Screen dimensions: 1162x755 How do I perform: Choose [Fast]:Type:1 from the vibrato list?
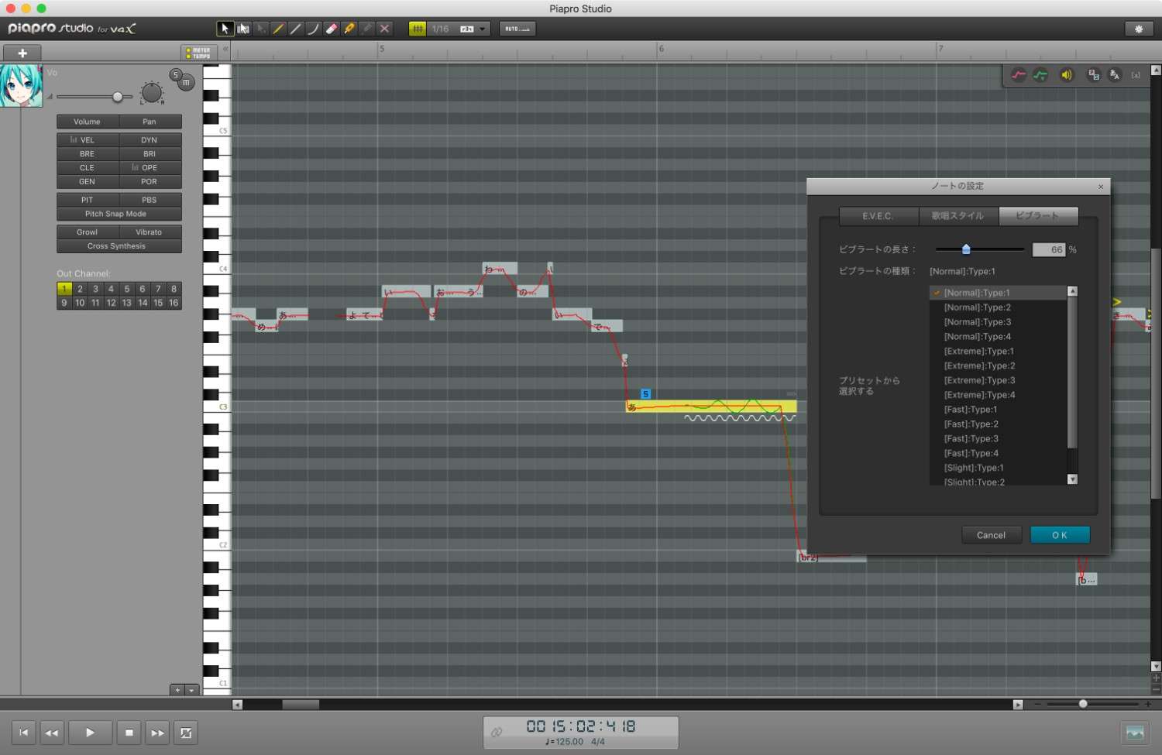click(970, 410)
